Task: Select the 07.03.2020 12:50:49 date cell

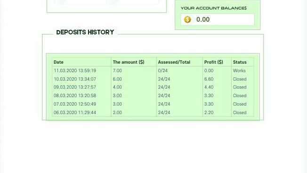Action: click(75, 104)
